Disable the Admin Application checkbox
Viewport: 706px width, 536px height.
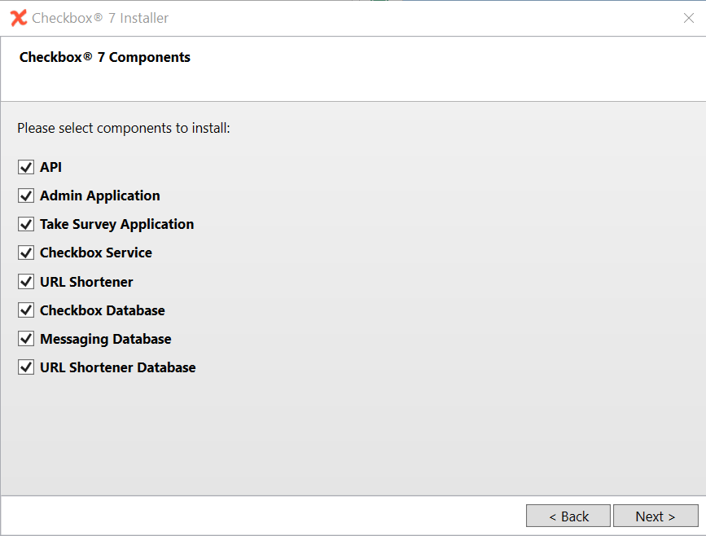coord(25,196)
